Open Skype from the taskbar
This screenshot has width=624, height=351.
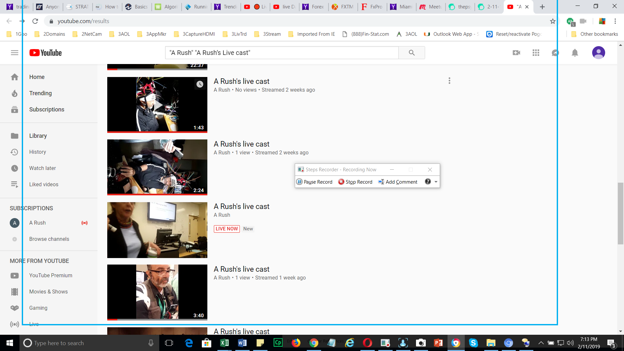click(x=473, y=343)
